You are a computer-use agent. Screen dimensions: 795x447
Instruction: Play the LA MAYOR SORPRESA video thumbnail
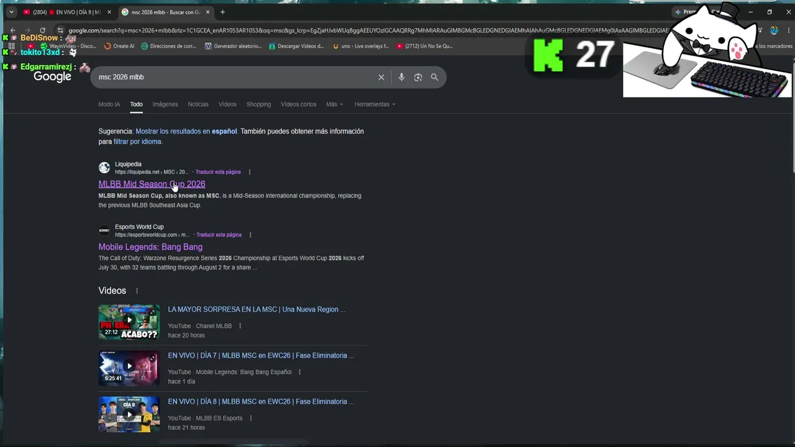129,322
